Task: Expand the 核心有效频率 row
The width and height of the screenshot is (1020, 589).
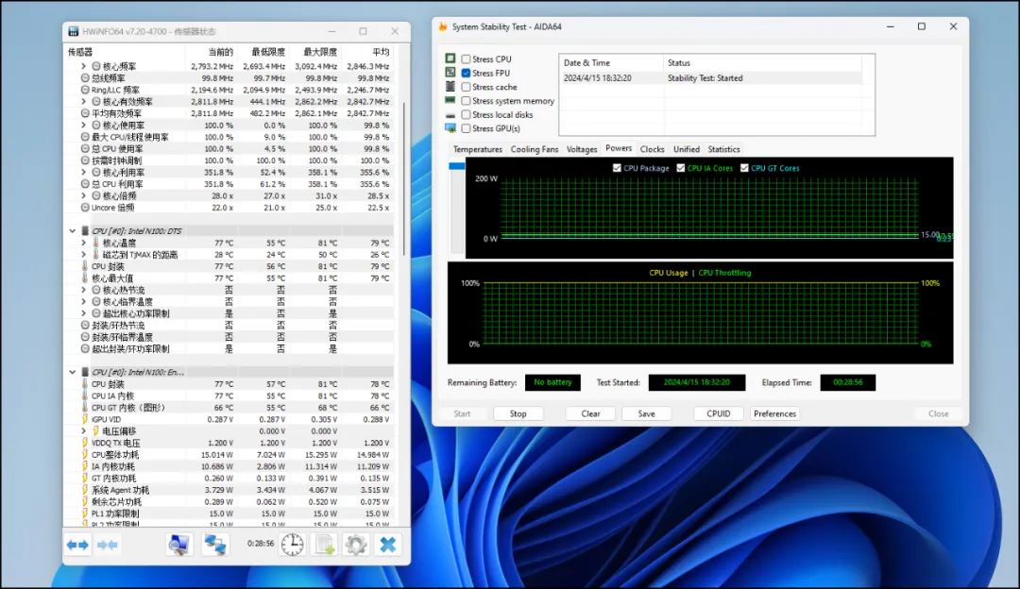Action: tap(83, 101)
